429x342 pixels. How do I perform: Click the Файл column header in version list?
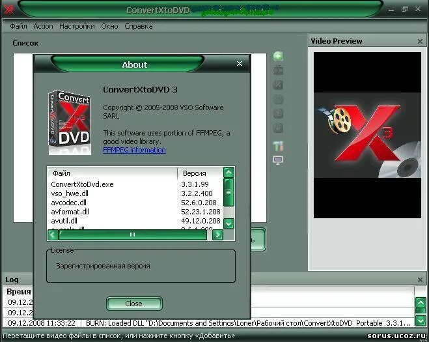point(113,173)
